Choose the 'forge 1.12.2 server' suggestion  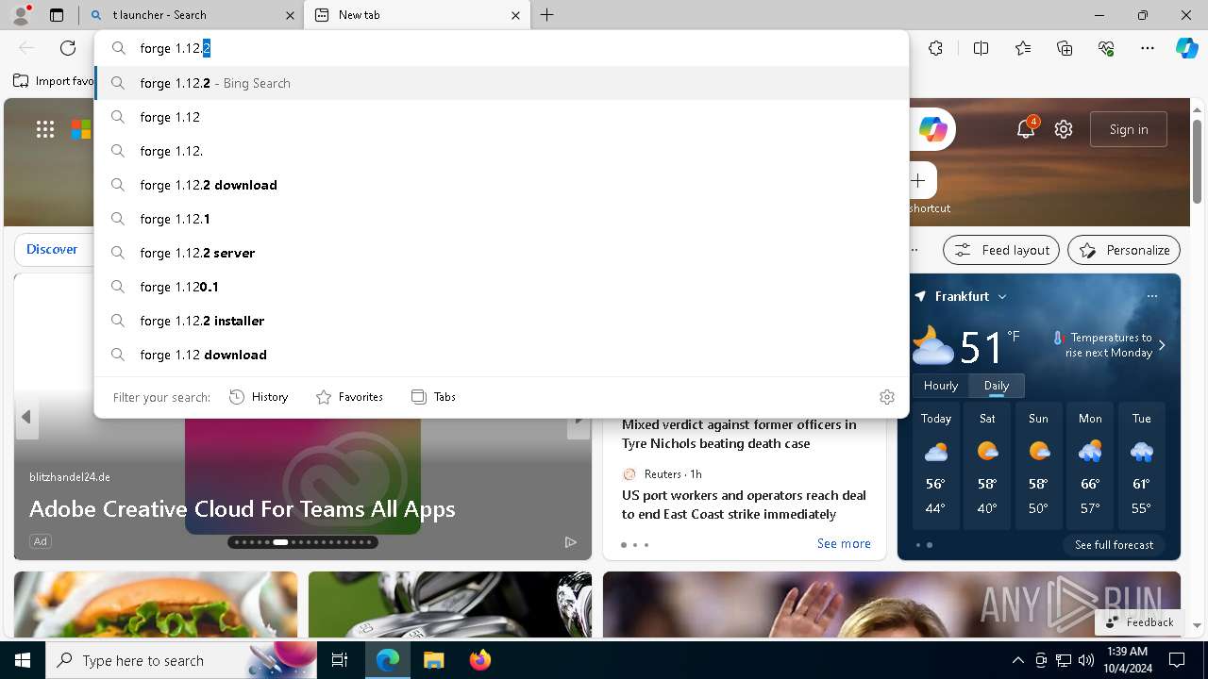click(501, 253)
